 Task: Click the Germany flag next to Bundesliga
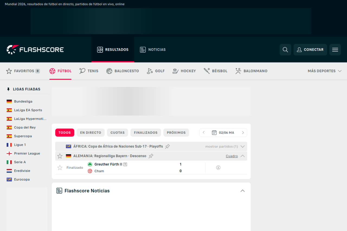click(9, 102)
